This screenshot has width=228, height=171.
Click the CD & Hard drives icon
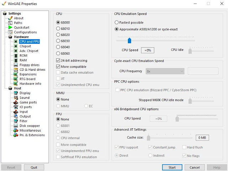click(x=16, y=70)
